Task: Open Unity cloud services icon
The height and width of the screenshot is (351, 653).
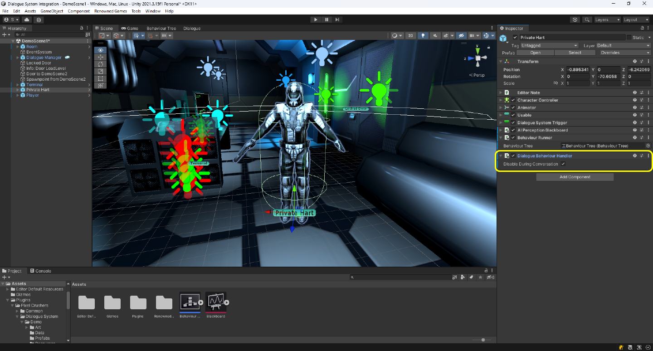Action: click(x=27, y=20)
